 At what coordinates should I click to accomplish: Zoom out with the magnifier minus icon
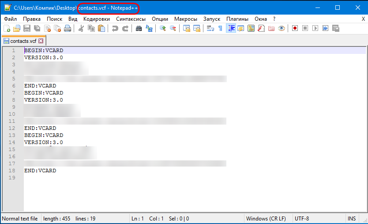pyautogui.click(x=173, y=28)
